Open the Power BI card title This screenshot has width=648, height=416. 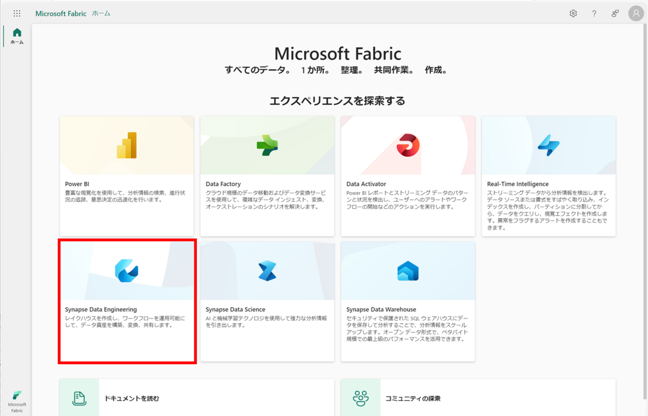pyautogui.click(x=77, y=184)
